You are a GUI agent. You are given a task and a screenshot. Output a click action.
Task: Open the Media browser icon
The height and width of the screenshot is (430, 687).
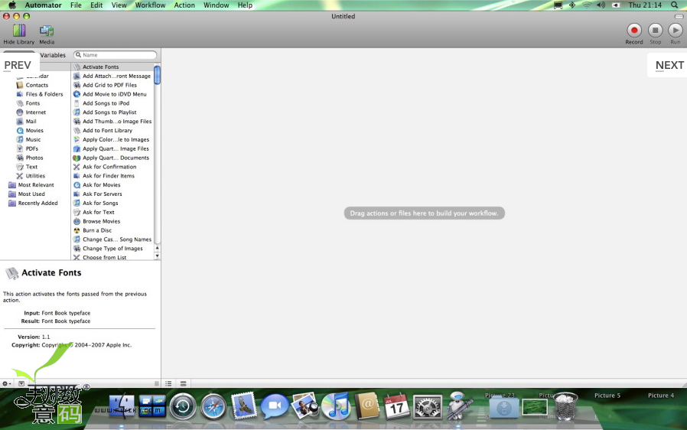[x=47, y=34]
